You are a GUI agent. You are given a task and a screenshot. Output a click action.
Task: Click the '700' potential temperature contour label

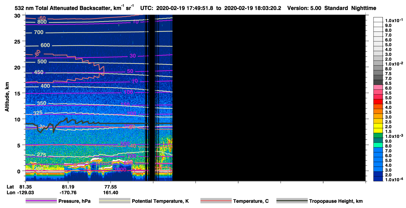(x=39, y=32)
